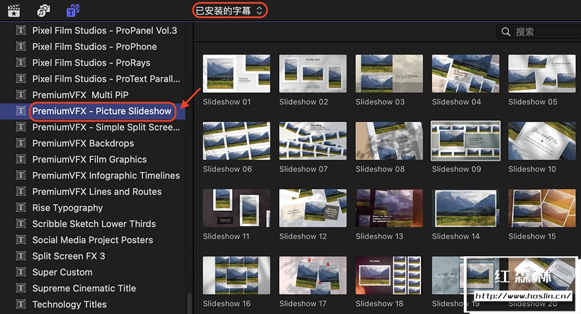Click T icon beside ProText Parallax

click(20, 79)
